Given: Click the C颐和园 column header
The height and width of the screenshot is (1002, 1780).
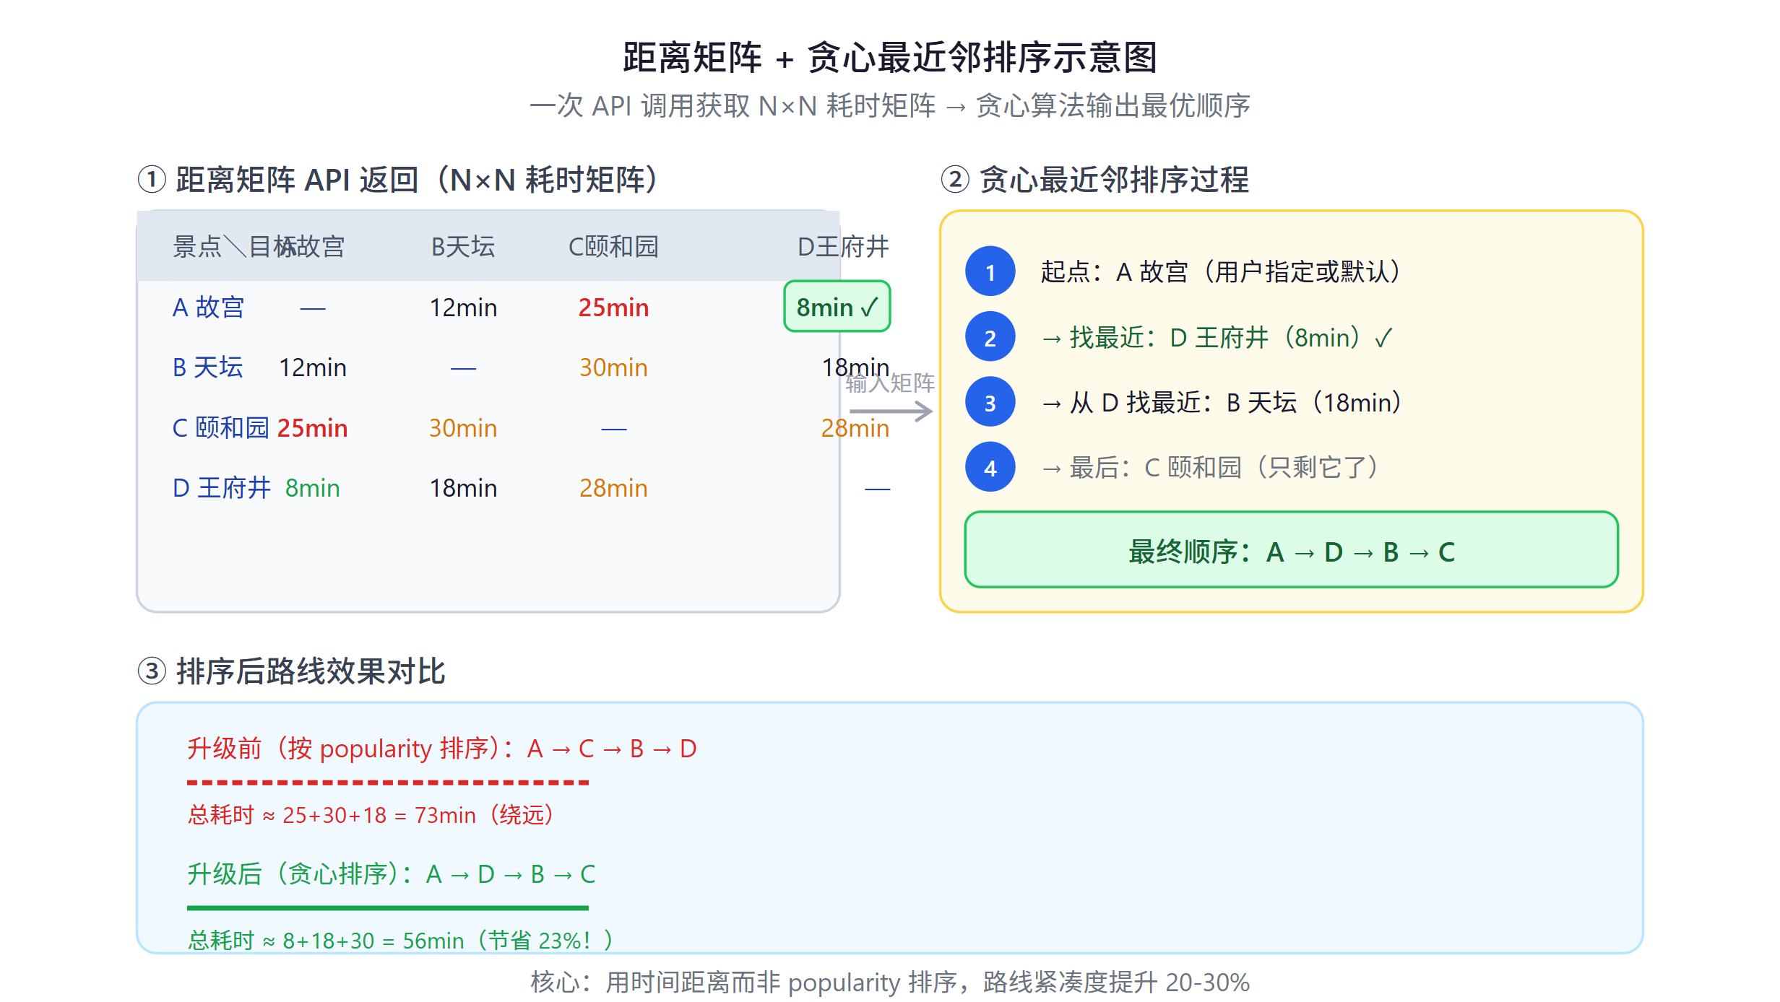Looking at the screenshot, I should pos(613,247).
